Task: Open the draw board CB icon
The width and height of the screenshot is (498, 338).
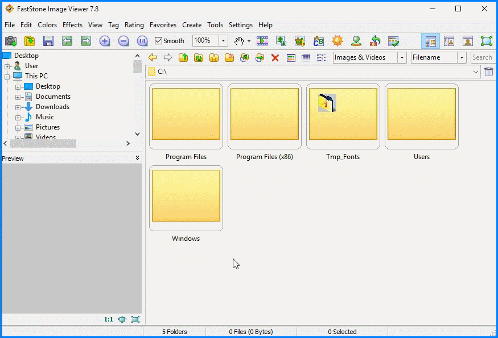Action: tap(319, 41)
